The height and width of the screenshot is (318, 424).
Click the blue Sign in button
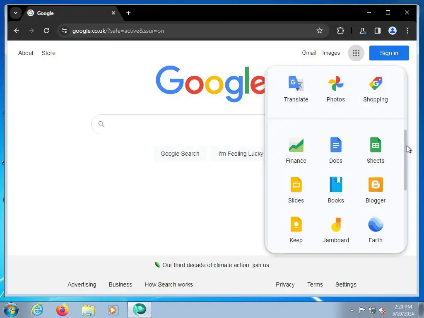click(389, 53)
